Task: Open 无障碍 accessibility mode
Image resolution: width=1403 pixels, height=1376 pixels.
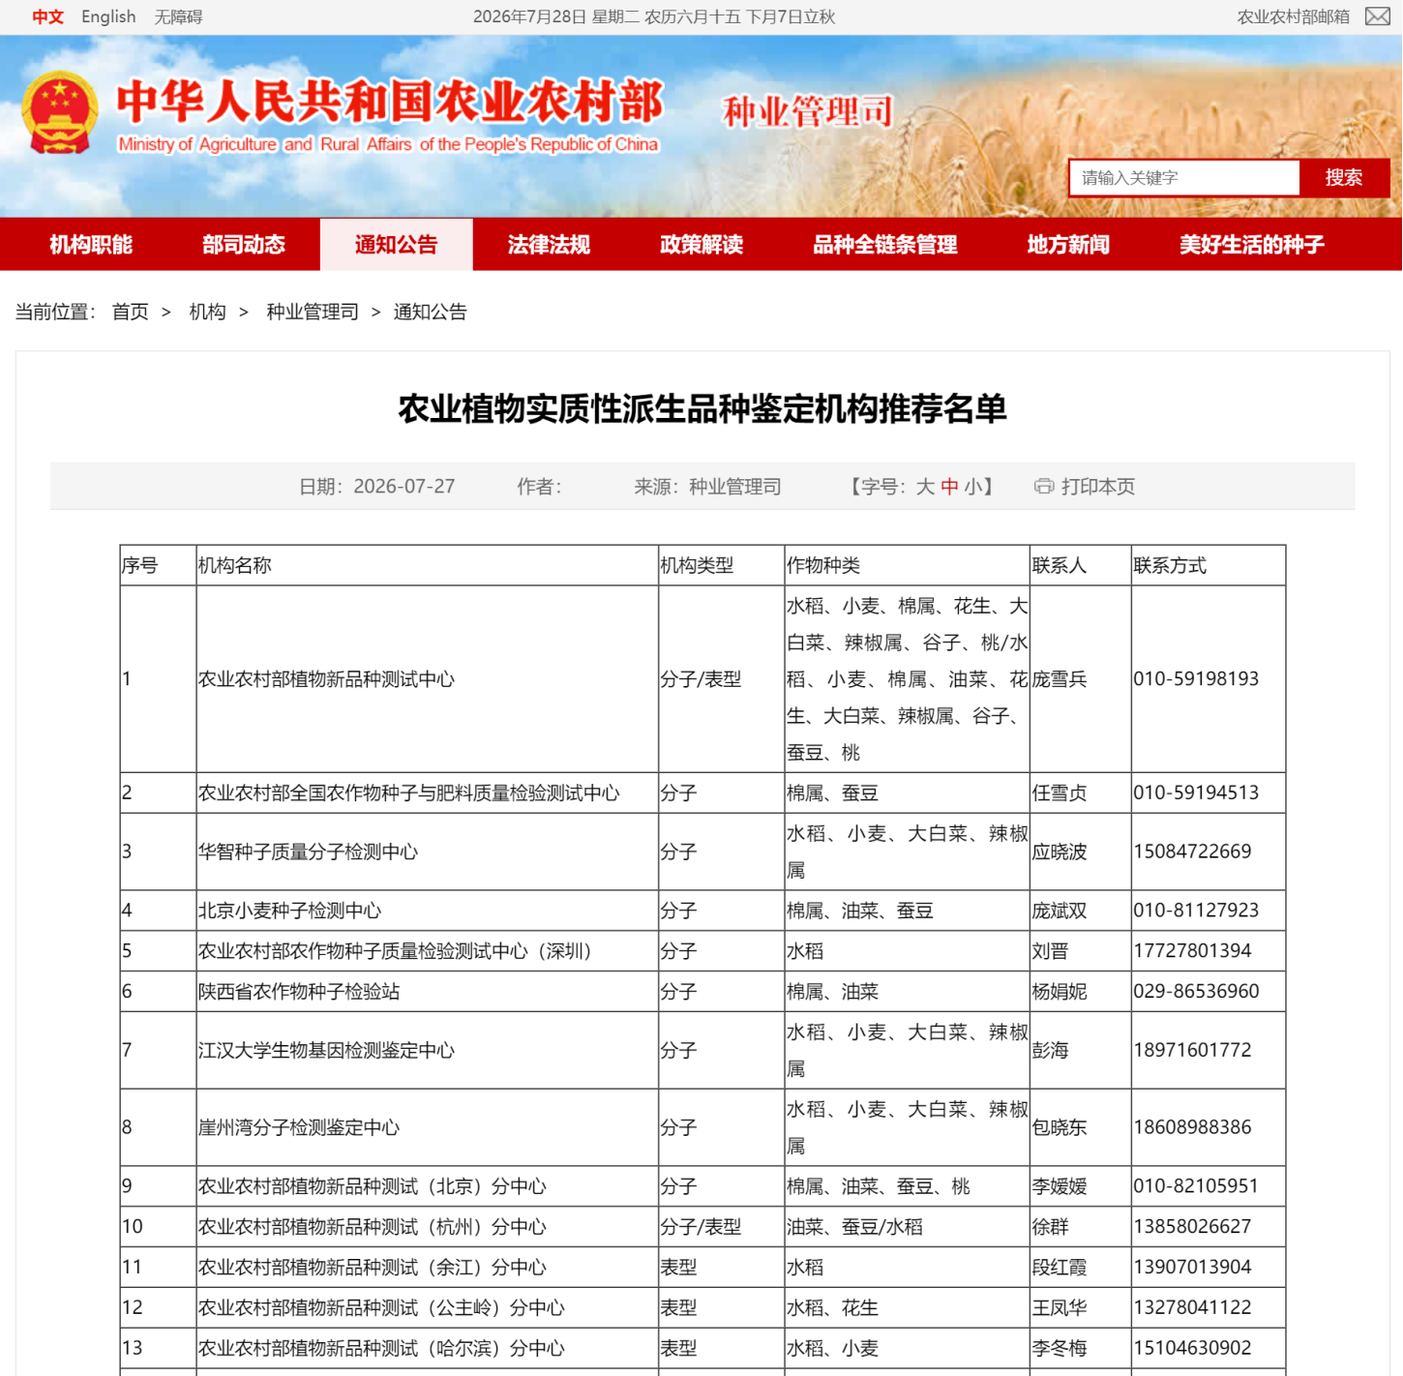Action: (178, 16)
